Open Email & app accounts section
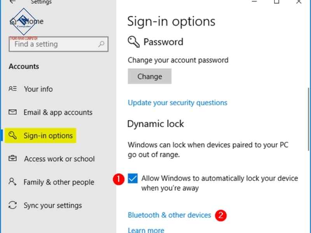 click(58, 112)
